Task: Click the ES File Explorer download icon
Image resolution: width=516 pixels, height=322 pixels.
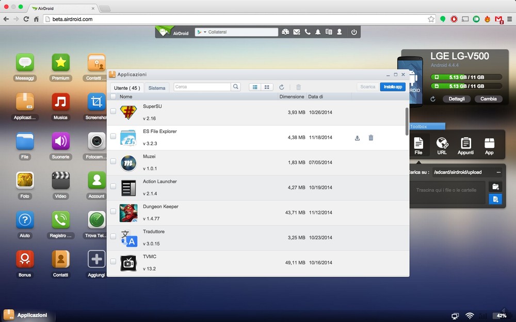Action: pos(357,138)
